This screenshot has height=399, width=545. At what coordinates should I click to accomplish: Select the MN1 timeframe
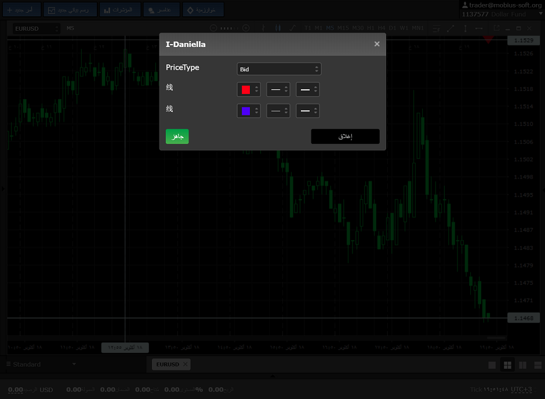coord(418,28)
